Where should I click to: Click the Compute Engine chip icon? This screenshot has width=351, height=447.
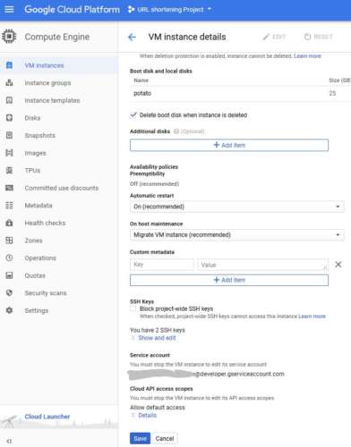point(9,37)
